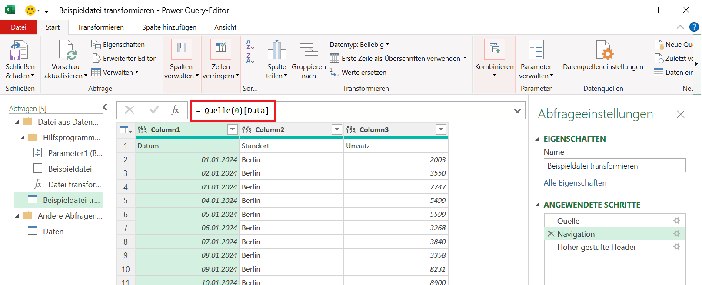Switch to the Start tab
This screenshot has height=285, width=702.
tap(53, 27)
